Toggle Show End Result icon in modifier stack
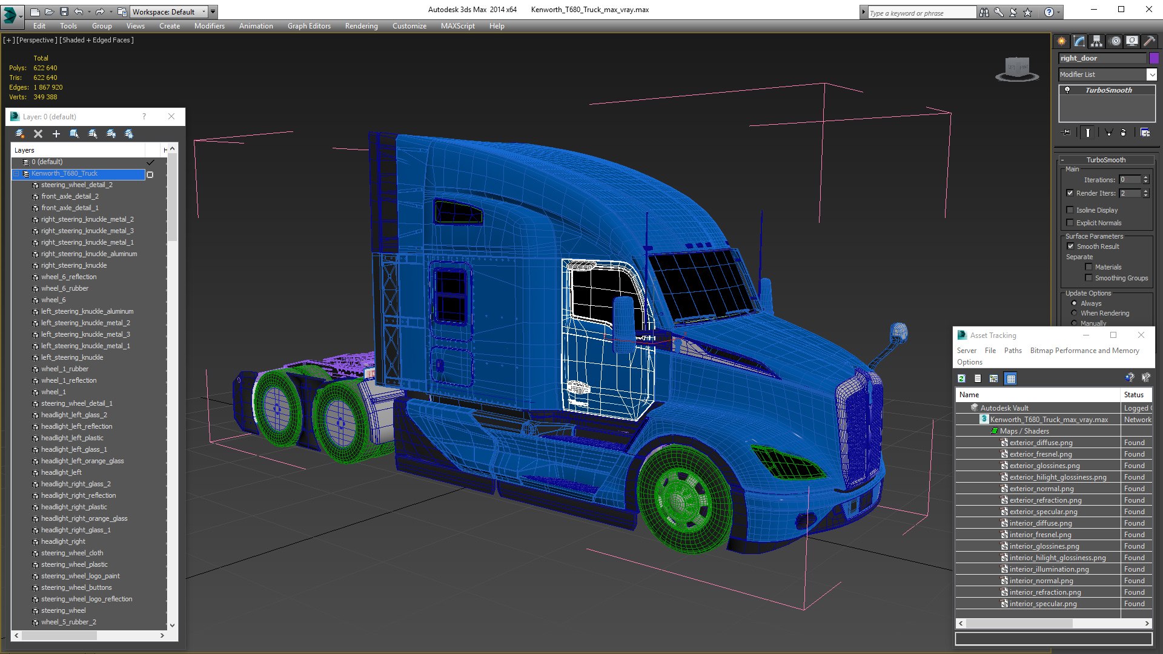 pyautogui.click(x=1088, y=133)
